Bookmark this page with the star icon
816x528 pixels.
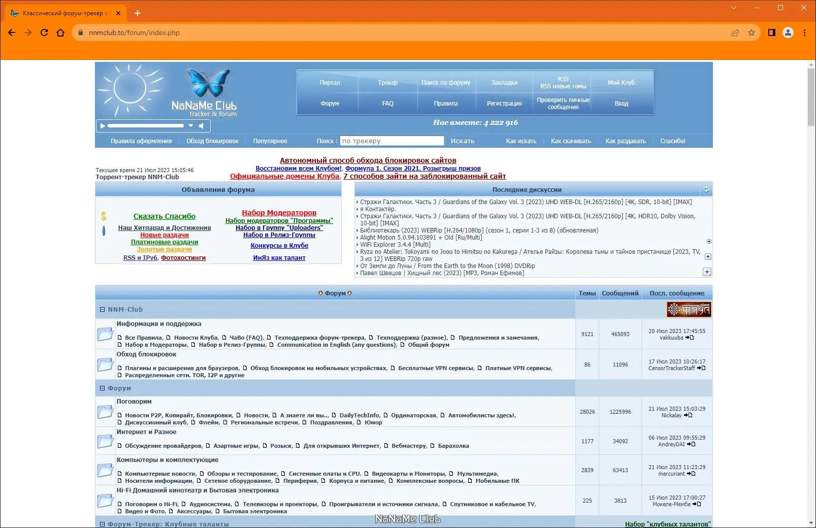click(x=752, y=32)
